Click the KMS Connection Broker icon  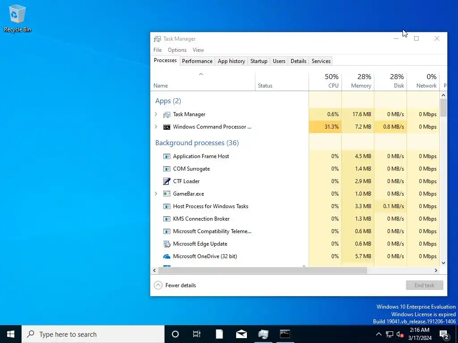166,219
